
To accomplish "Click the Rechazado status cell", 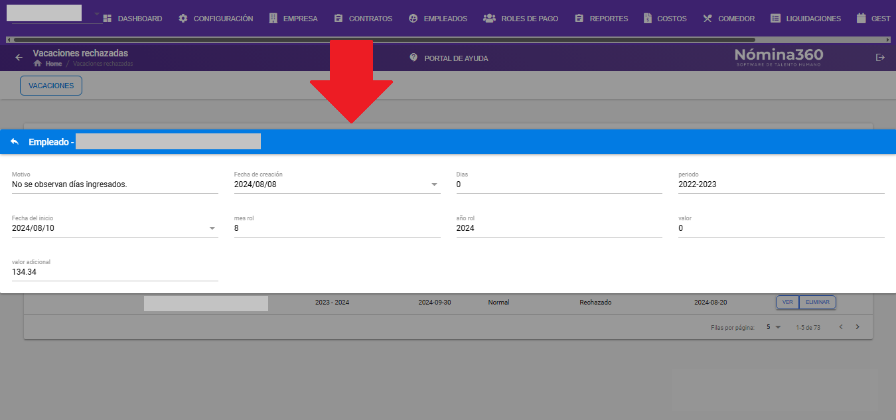I will coord(595,303).
